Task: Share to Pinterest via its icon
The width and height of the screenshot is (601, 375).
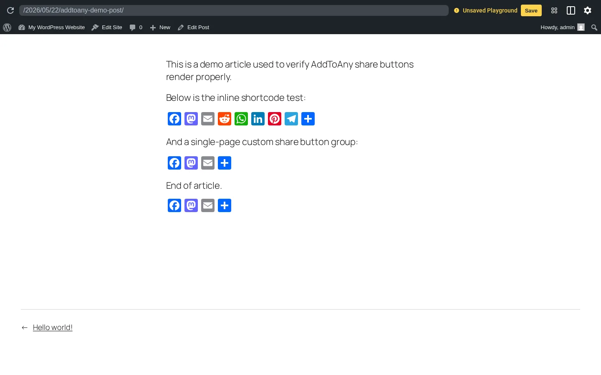Action: pos(275,119)
